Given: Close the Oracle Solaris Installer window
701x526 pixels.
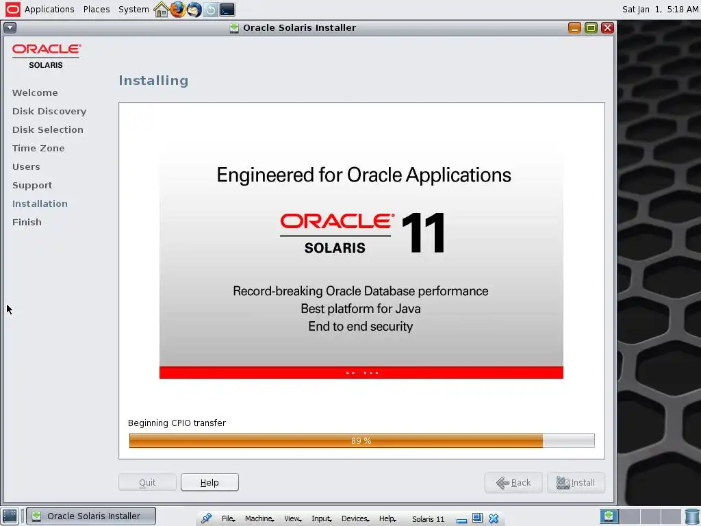Looking at the screenshot, I should coord(607,27).
